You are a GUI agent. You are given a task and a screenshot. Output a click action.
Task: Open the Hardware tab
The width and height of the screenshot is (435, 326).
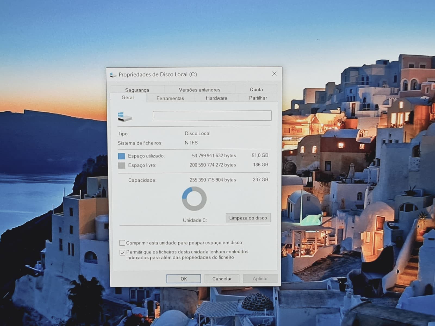pos(216,98)
